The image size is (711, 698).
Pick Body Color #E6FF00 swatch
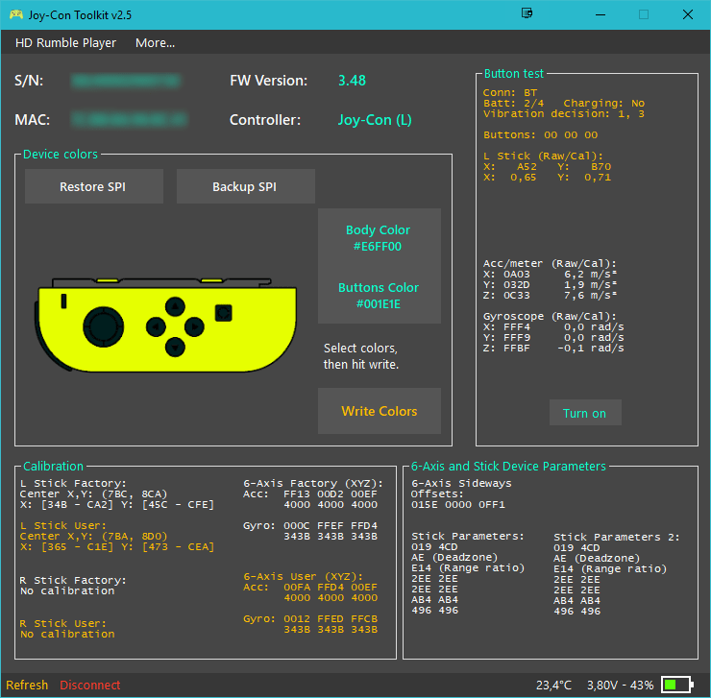[x=380, y=237]
